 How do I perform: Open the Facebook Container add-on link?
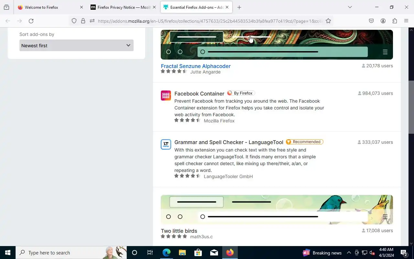[x=199, y=94]
